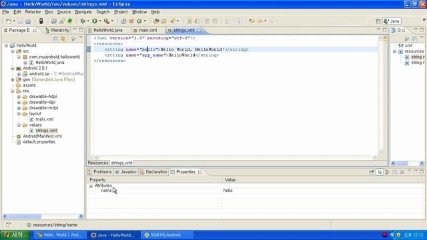Select the Java perspective button
The height and width of the screenshot is (240, 427).
coord(392,21)
